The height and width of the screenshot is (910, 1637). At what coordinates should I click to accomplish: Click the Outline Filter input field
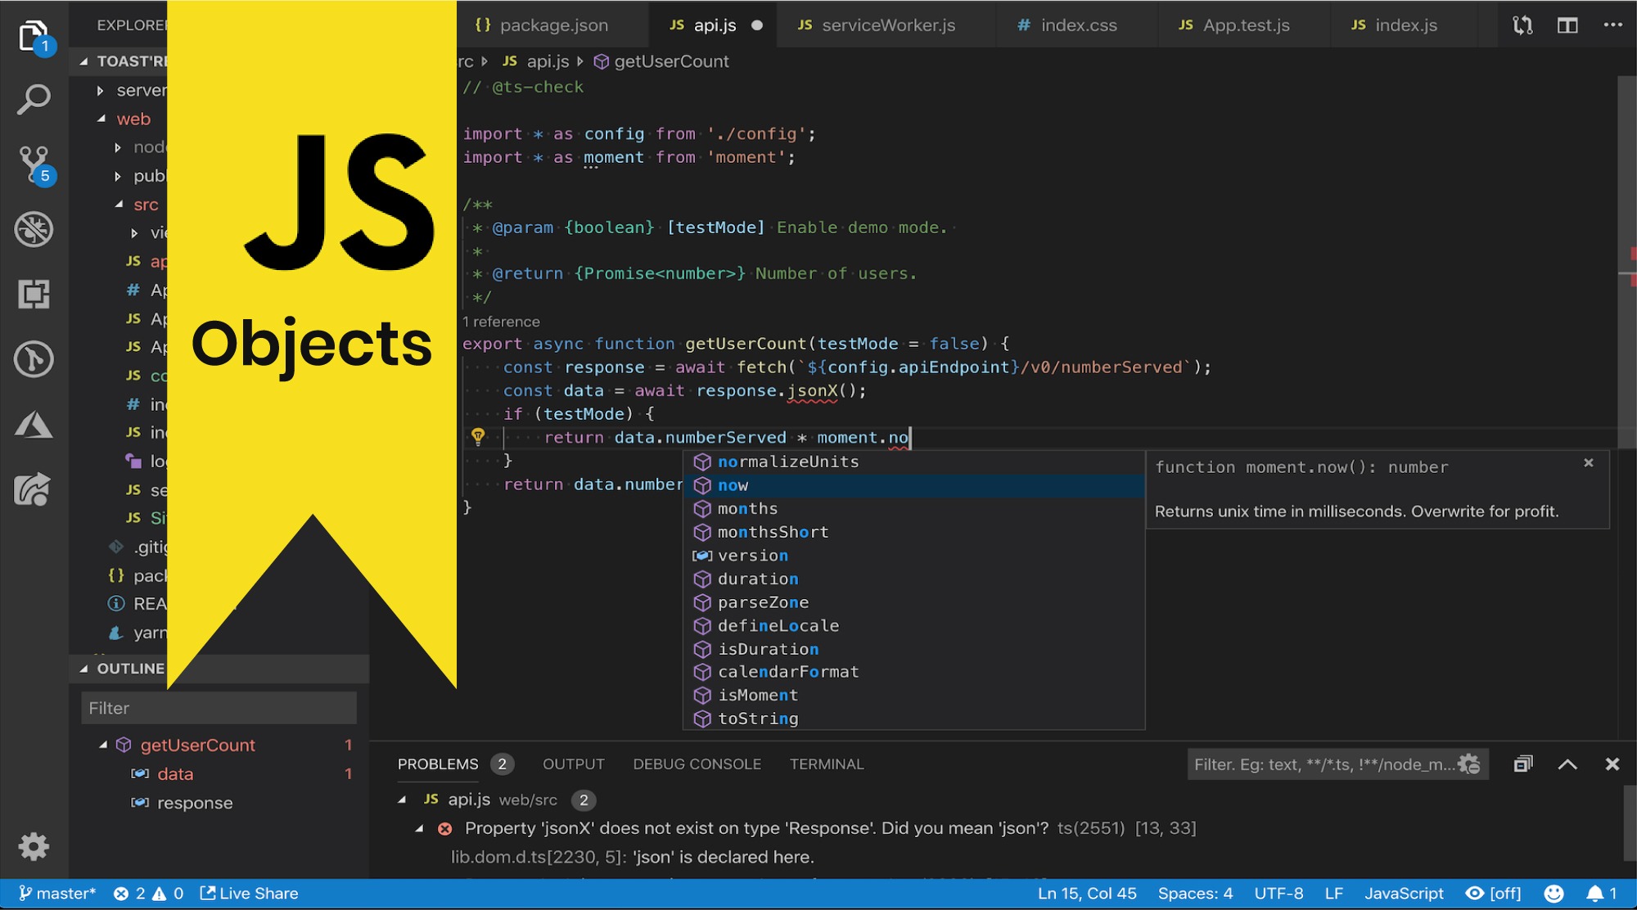tap(218, 707)
